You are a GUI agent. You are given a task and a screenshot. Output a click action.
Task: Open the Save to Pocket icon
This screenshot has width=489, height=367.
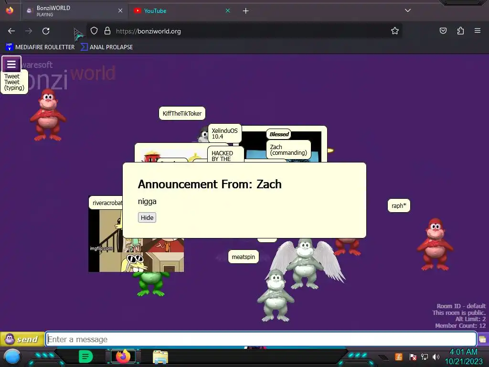(x=443, y=31)
